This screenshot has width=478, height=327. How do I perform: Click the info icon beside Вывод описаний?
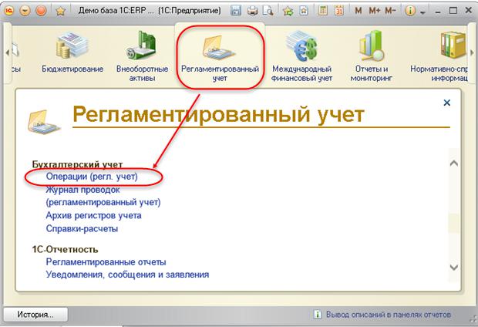pyautogui.click(x=317, y=314)
